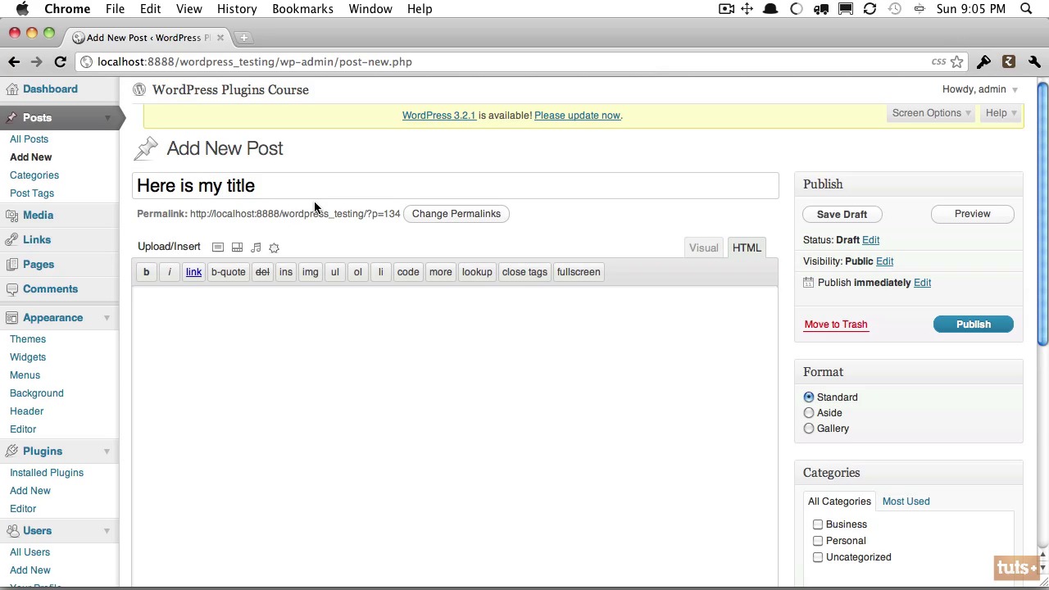Open the Pages admin menu

[39, 265]
